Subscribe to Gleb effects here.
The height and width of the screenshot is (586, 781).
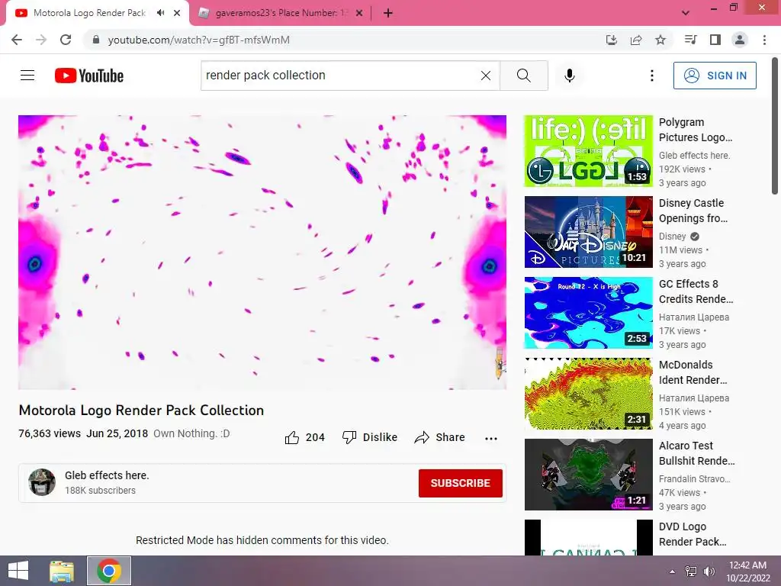460,483
